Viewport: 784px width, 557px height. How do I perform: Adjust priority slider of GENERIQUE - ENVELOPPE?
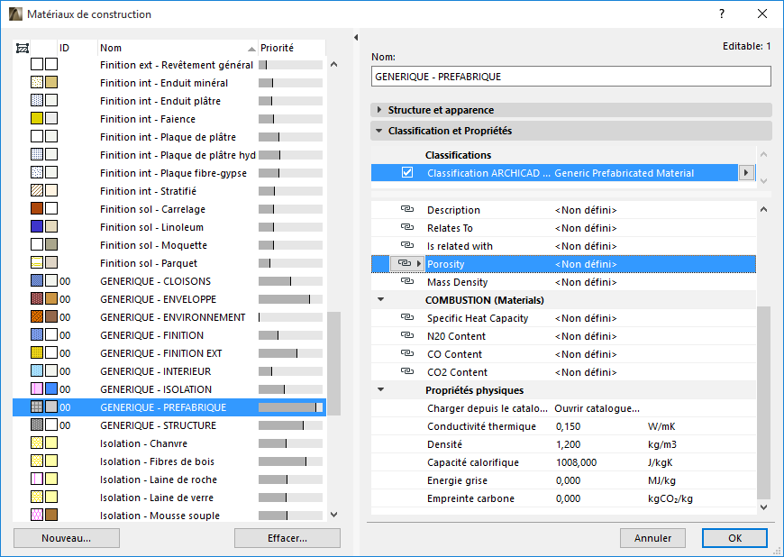(x=290, y=299)
